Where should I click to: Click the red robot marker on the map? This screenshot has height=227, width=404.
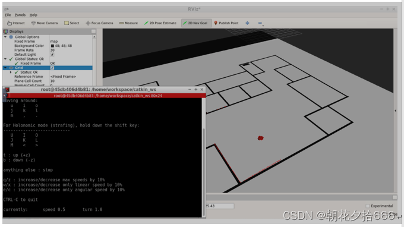point(260,138)
